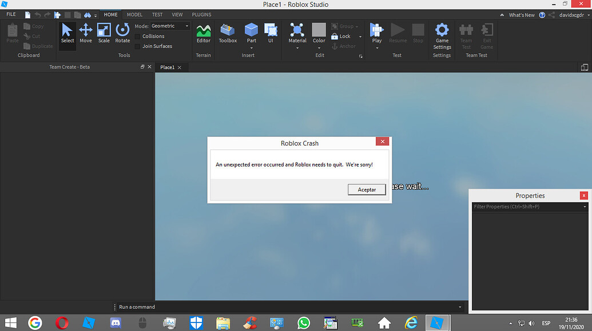Open Game Settings
Image resolution: width=592 pixels, height=331 pixels.
point(442,36)
